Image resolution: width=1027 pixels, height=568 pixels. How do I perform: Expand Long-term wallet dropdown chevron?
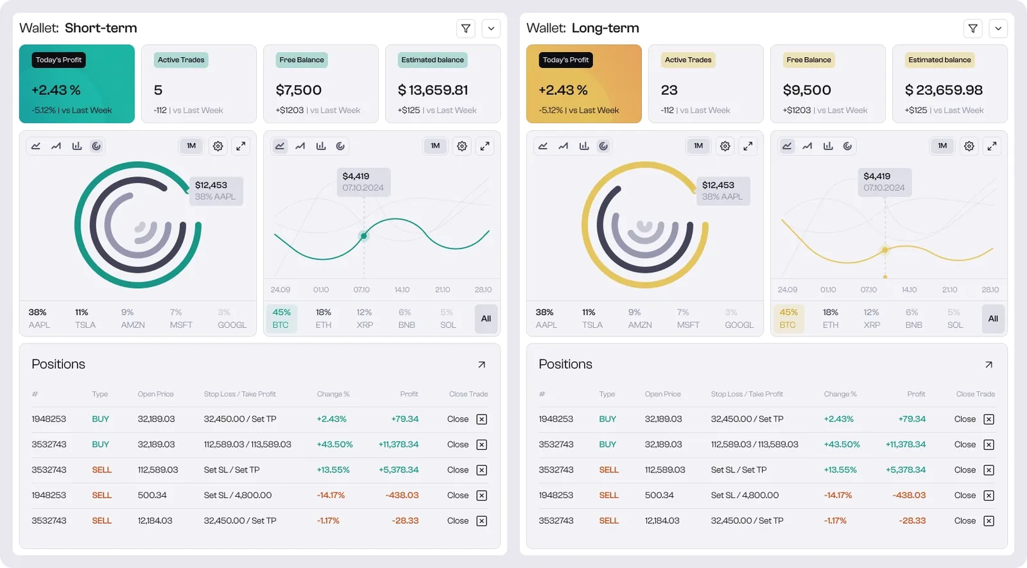click(x=998, y=28)
